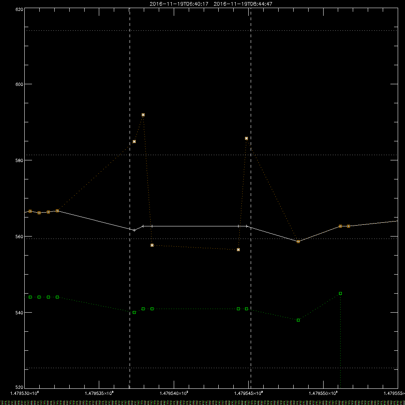Viewport: 405px width, 405px height.
Task: Select the lowest orange data point near 556
Action: (x=239, y=250)
